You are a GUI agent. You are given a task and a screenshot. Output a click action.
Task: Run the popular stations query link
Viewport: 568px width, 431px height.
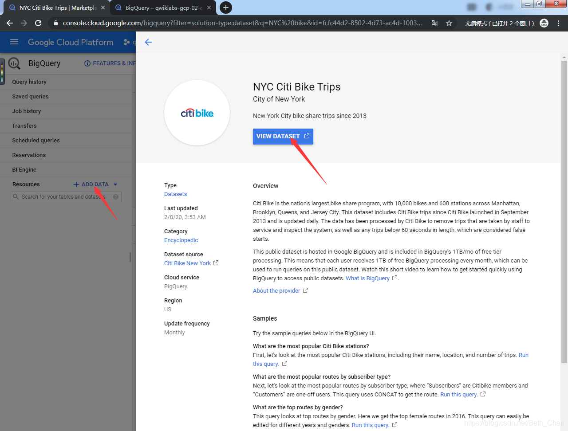coord(266,364)
